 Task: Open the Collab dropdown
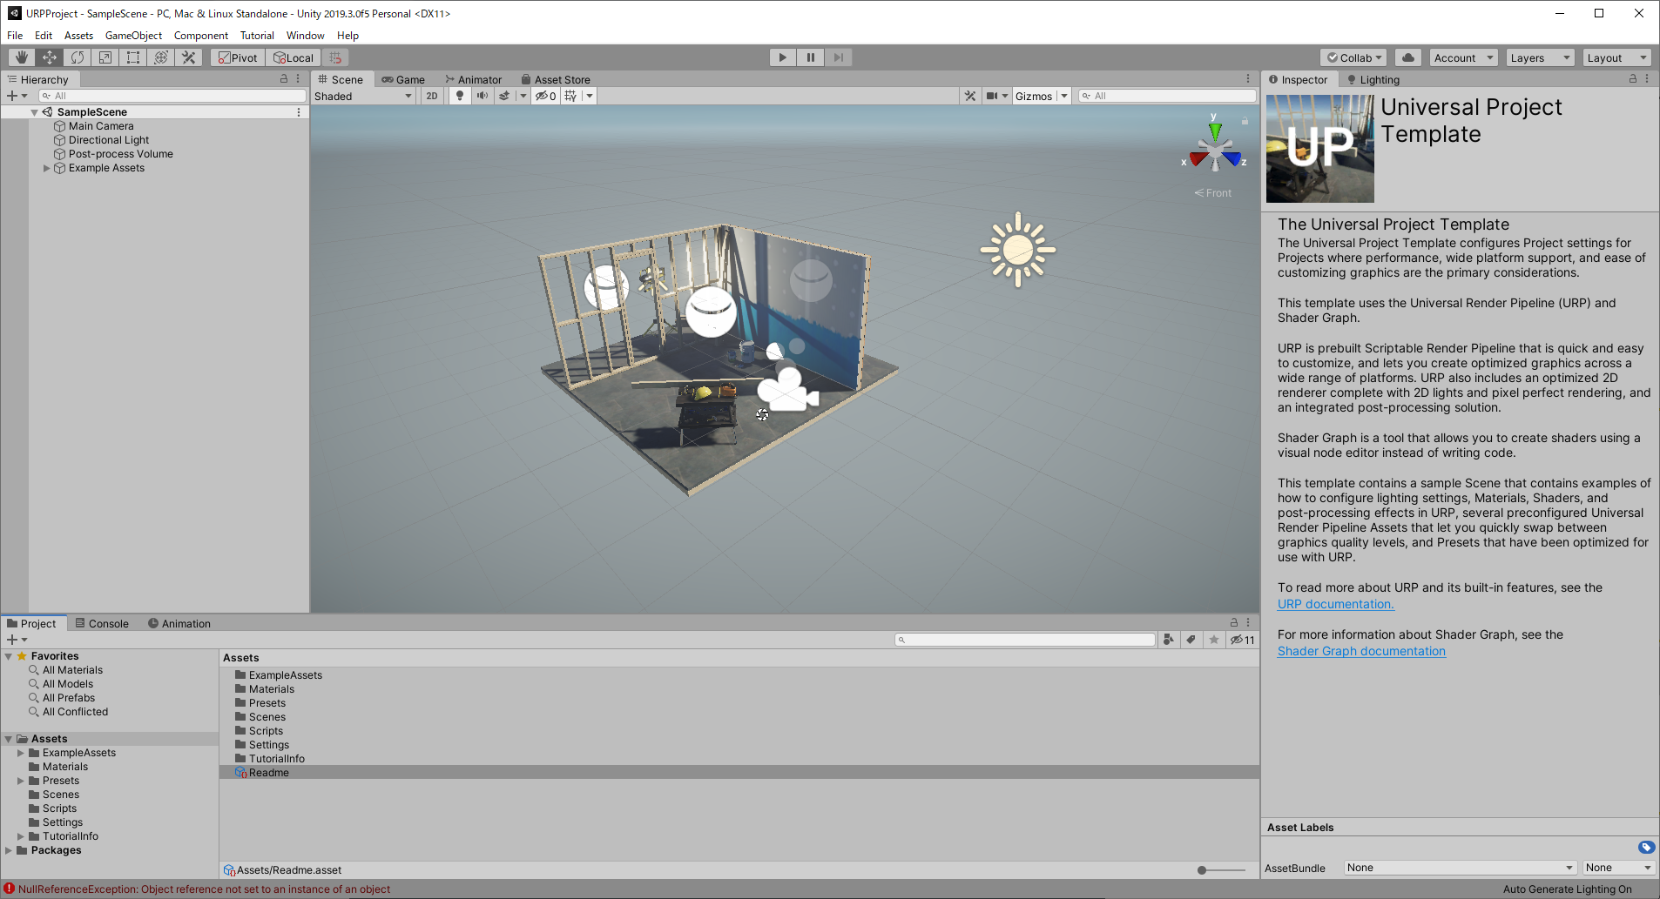click(x=1353, y=57)
